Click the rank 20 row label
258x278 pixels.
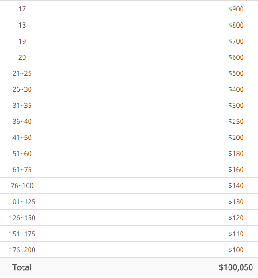point(22,57)
